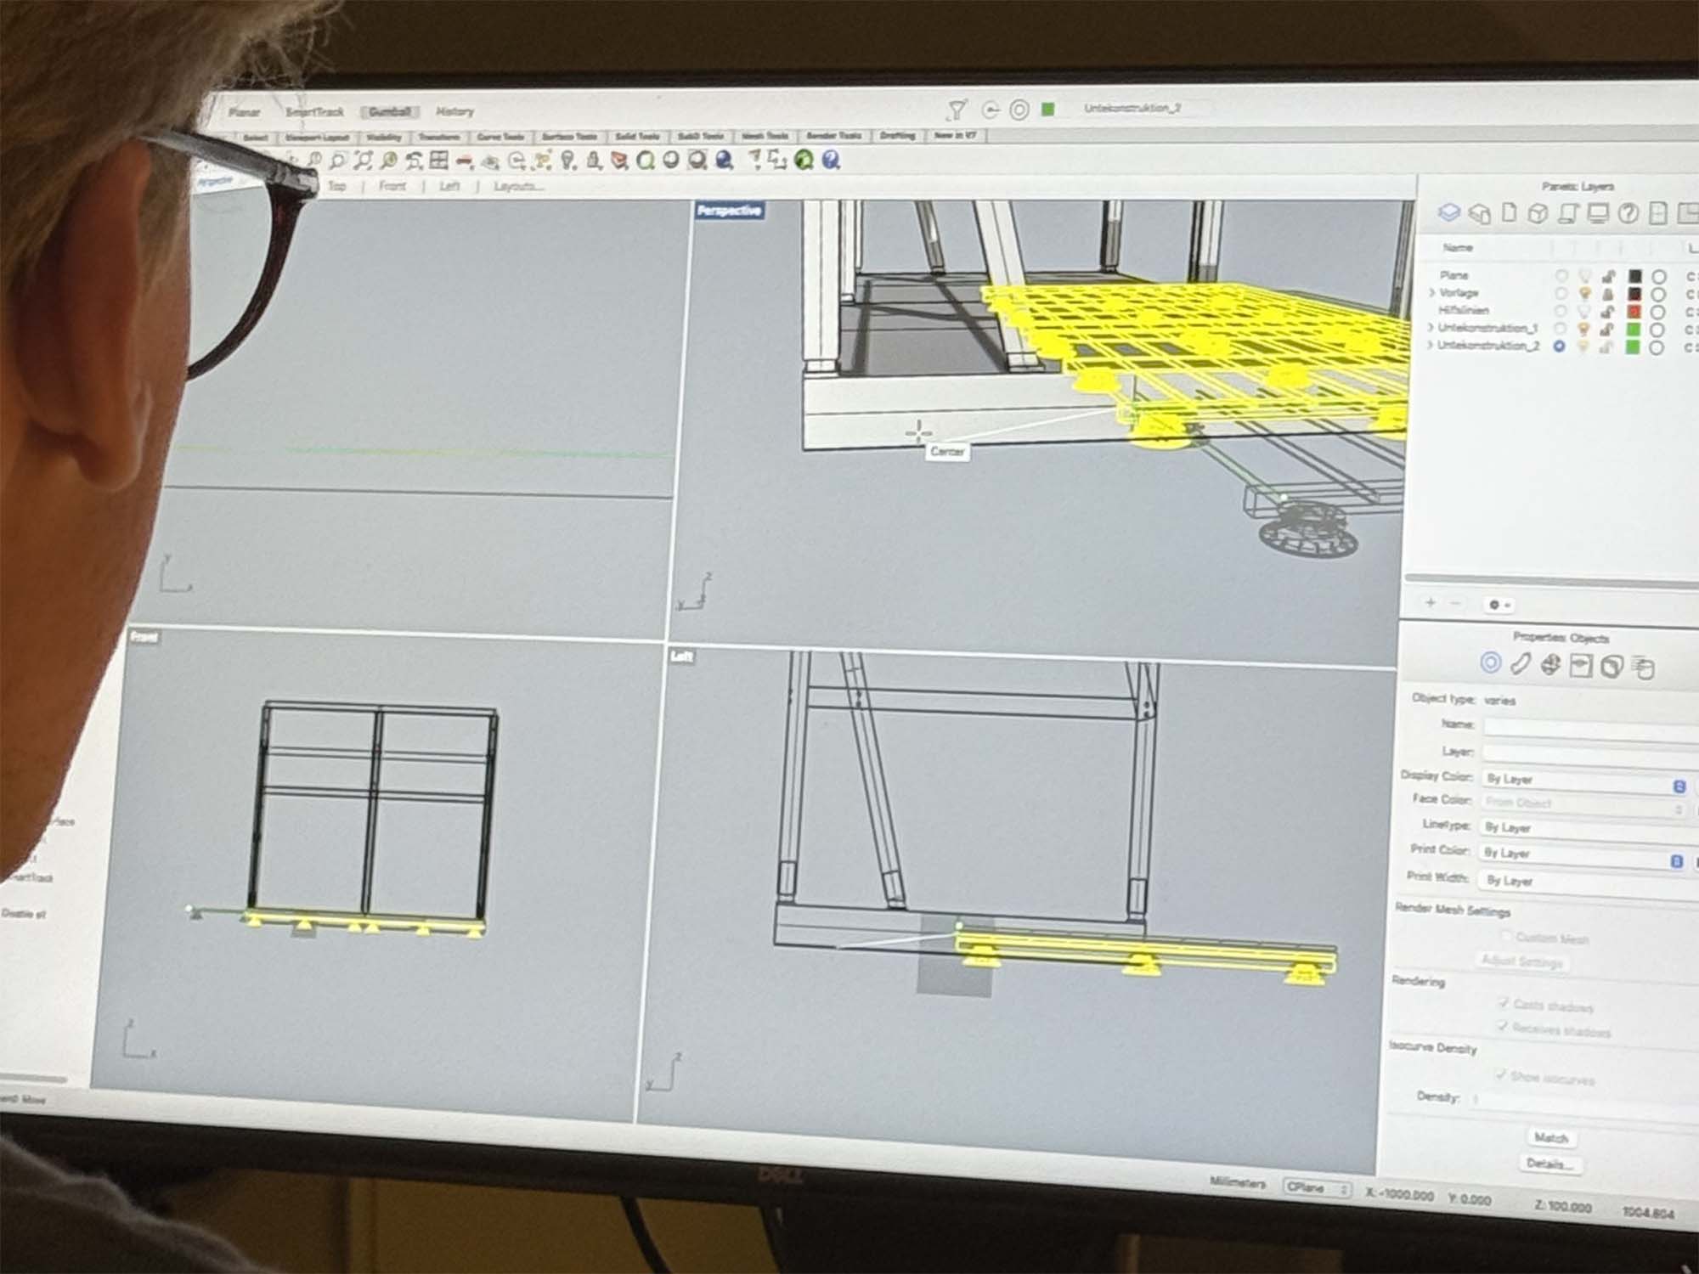
Task: Expand the Vorlage layer tree
Action: tap(1431, 292)
